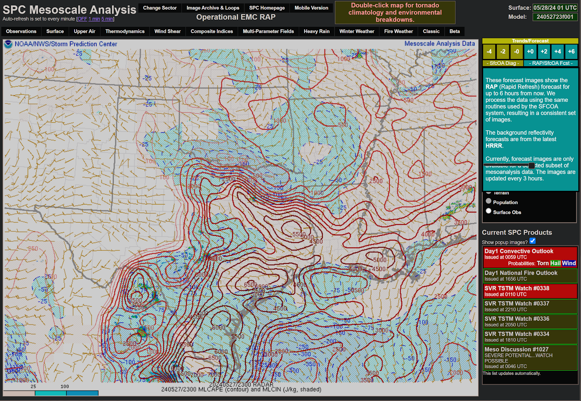581x401 pixels.
Task: Select the -0 hour trend frame
Action: (x=516, y=52)
